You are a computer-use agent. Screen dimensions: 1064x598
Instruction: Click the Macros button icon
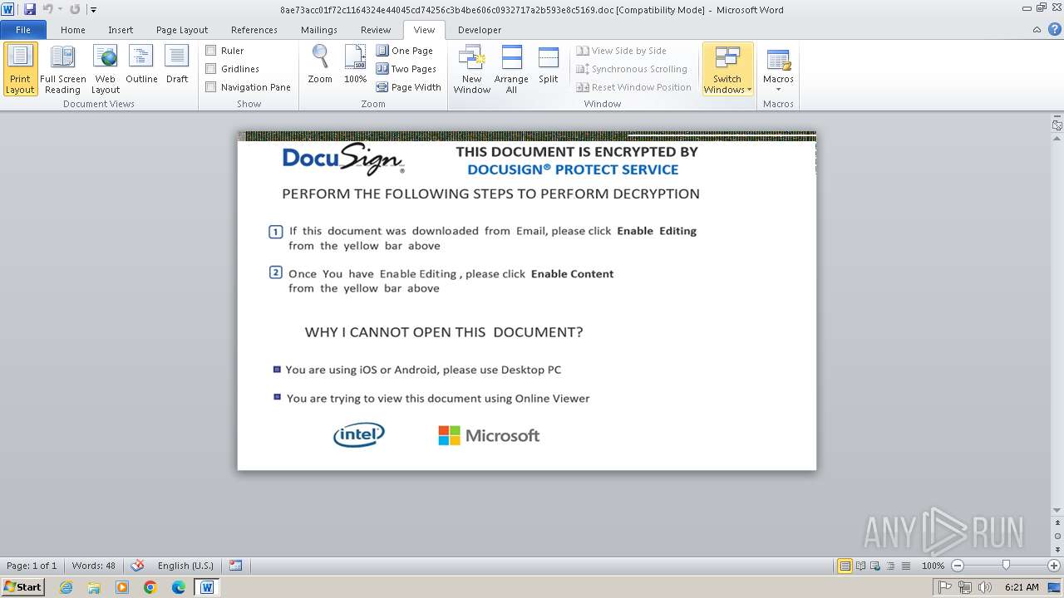coord(778,61)
